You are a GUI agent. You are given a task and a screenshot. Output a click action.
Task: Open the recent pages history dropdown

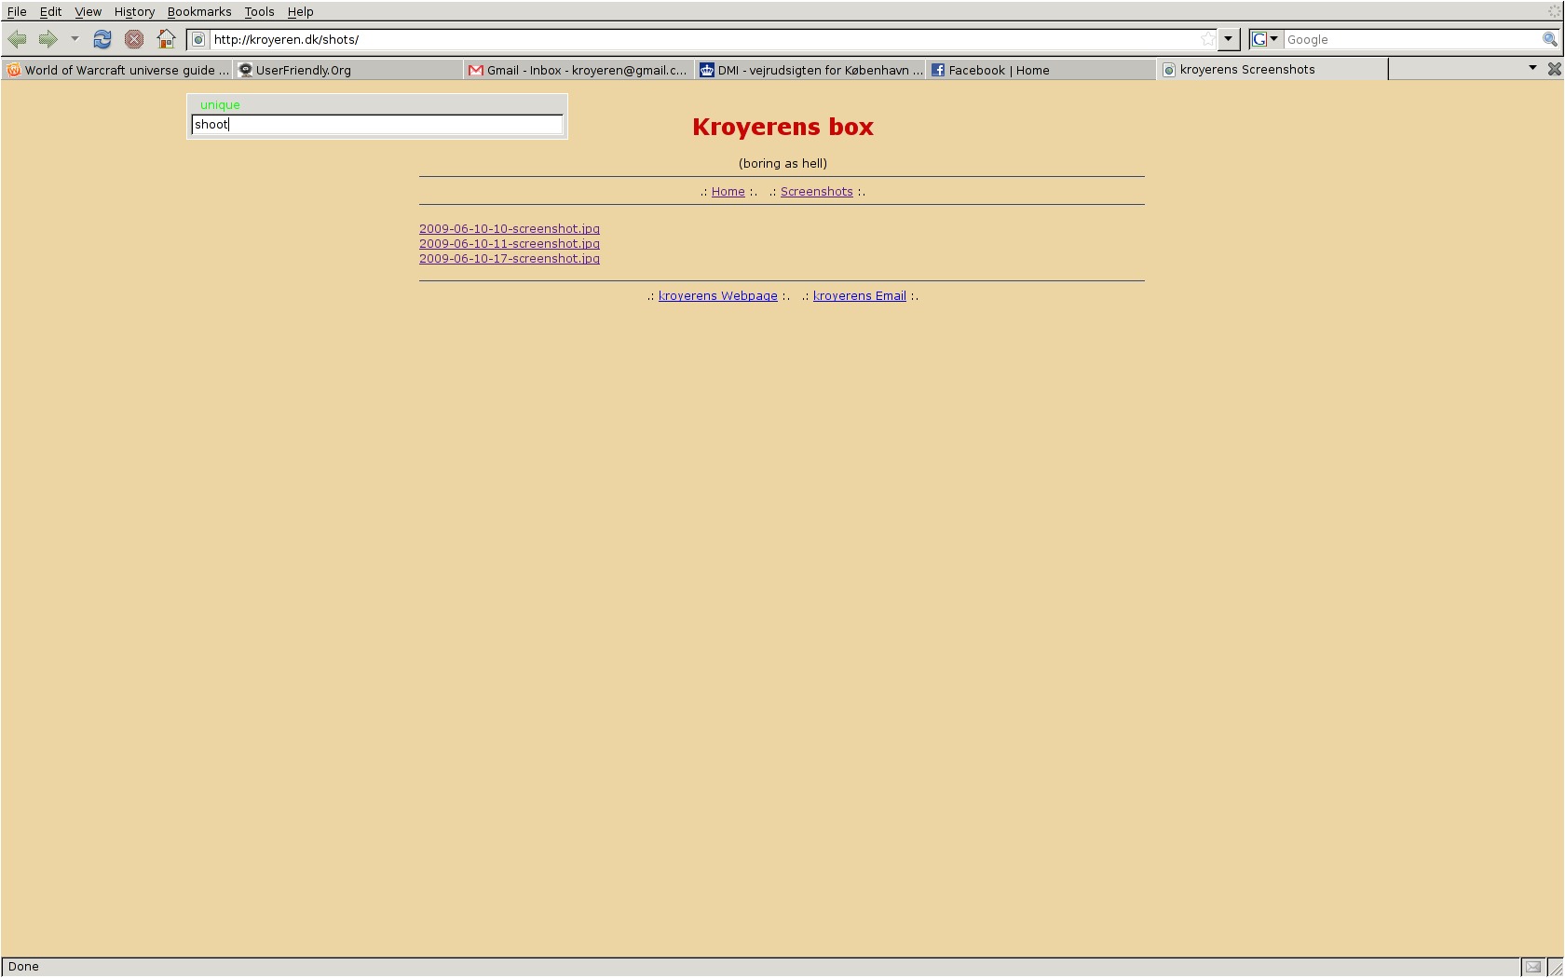[75, 39]
